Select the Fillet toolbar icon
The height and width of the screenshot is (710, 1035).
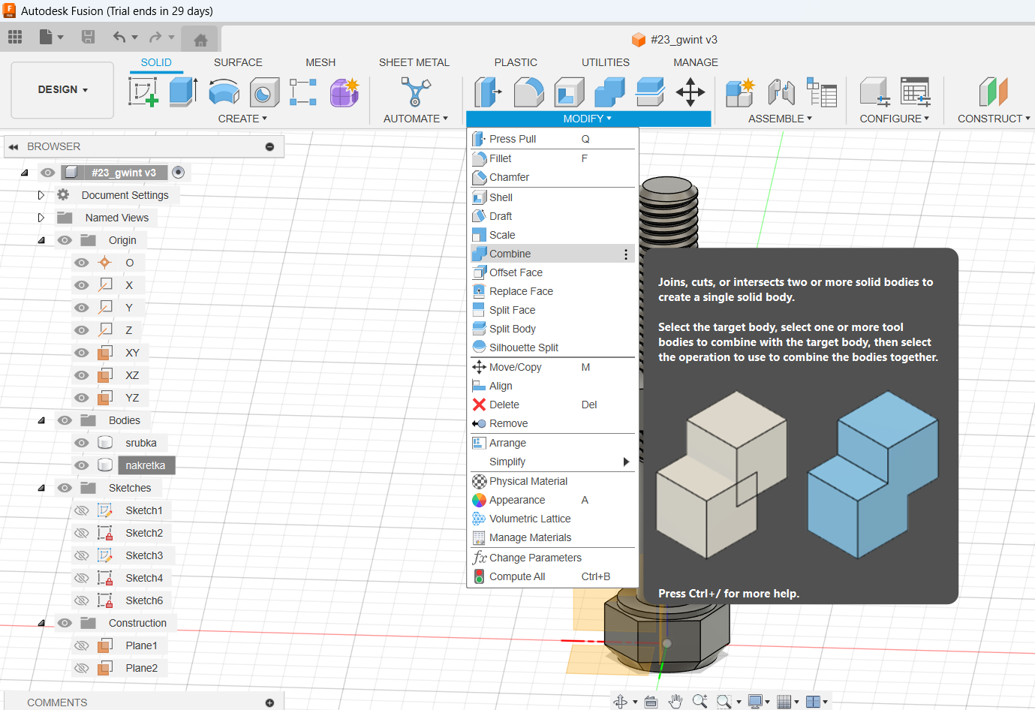tap(529, 92)
